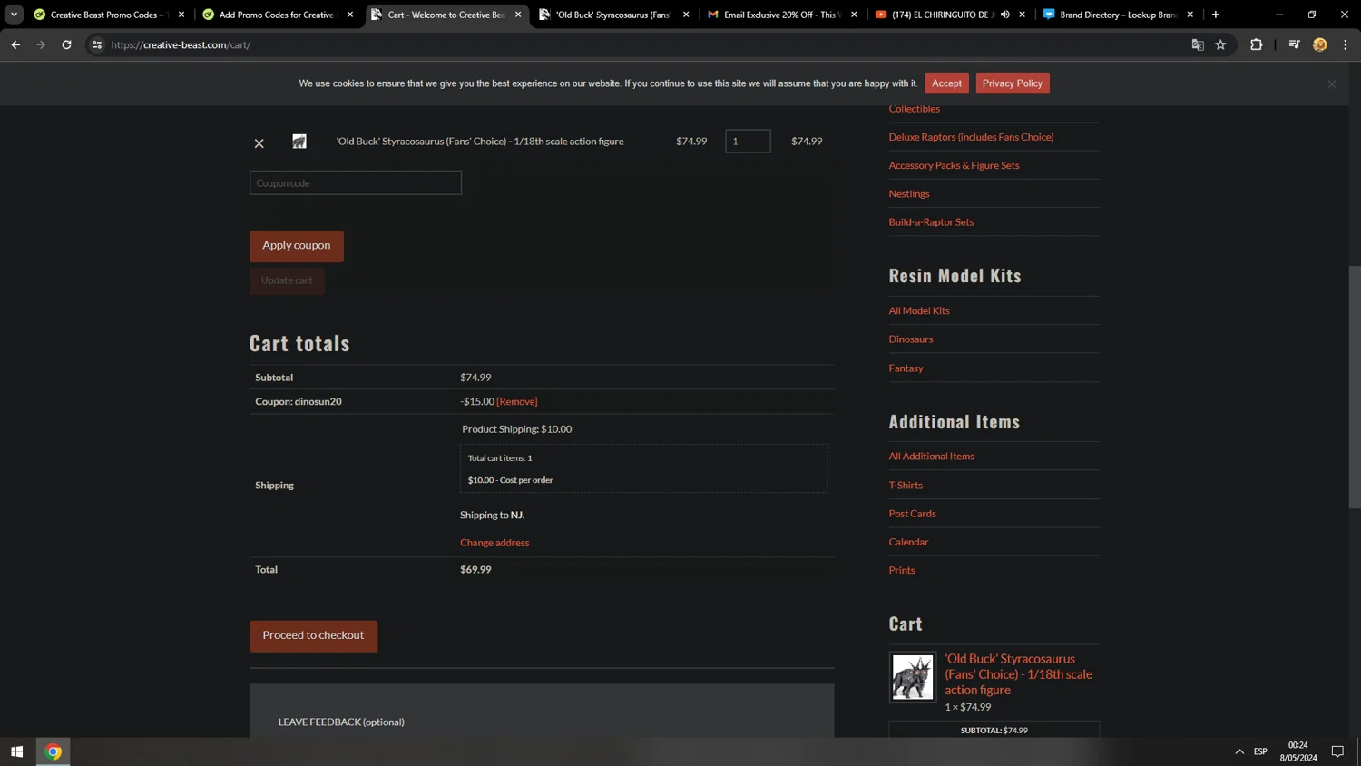The height and width of the screenshot is (766, 1361).
Task: Close the Add Promo Codes tab
Action: [x=350, y=15]
